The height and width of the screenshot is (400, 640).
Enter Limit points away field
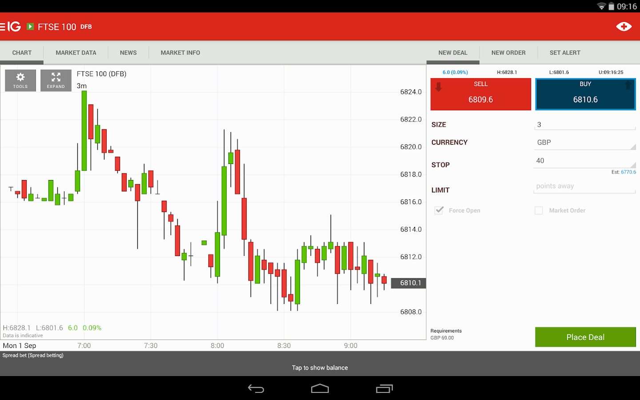585,186
